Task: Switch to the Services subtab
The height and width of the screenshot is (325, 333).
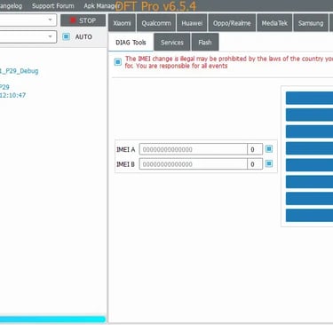Action: point(172,43)
